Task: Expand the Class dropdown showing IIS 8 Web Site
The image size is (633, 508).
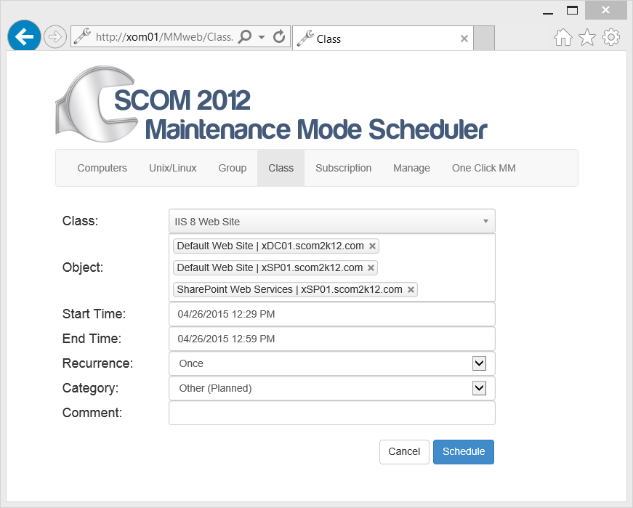Action: tap(332, 221)
